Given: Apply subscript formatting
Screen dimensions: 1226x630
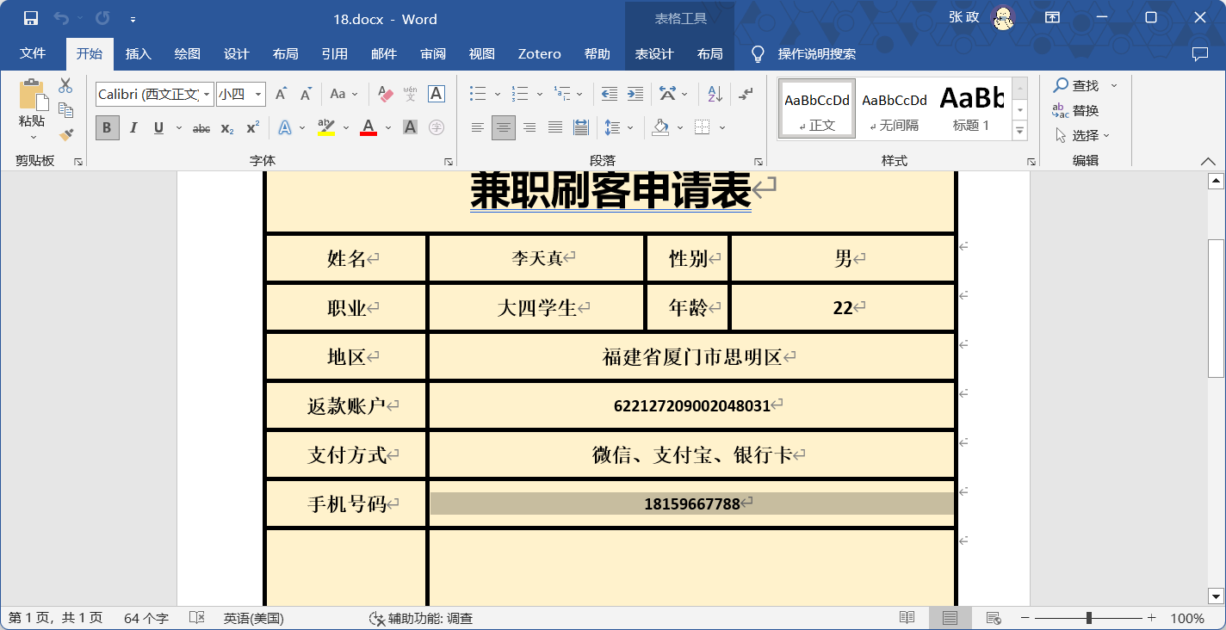Looking at the screenshot, I should pyautogui.click(x=226, y=127).
